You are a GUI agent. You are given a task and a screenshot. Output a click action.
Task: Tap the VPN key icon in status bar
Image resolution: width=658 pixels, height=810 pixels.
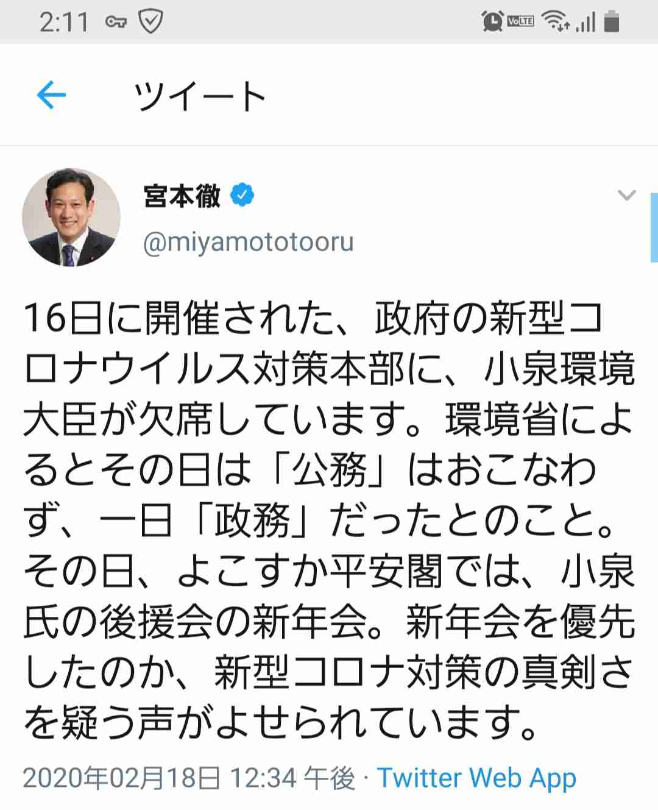pos(116,23)
